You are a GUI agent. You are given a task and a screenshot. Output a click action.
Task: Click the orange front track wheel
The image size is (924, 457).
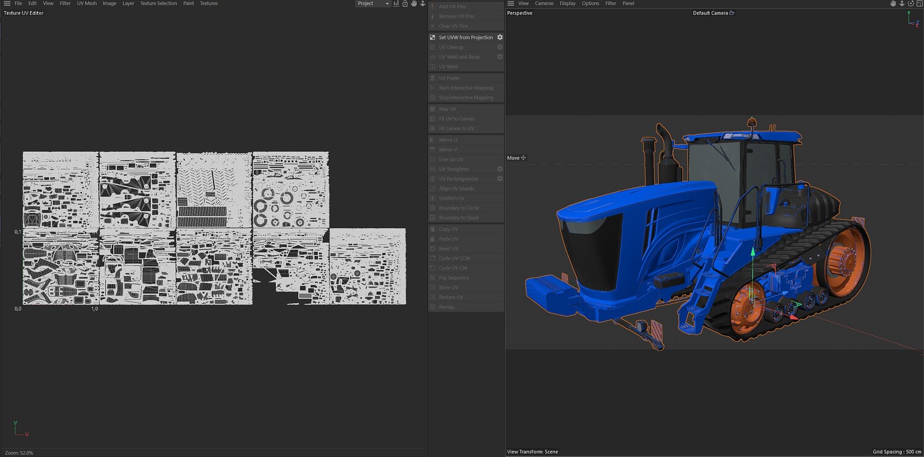click(747, 306)
